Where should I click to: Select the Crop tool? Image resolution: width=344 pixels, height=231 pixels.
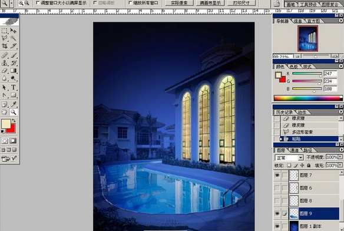(x=5, y=46)
